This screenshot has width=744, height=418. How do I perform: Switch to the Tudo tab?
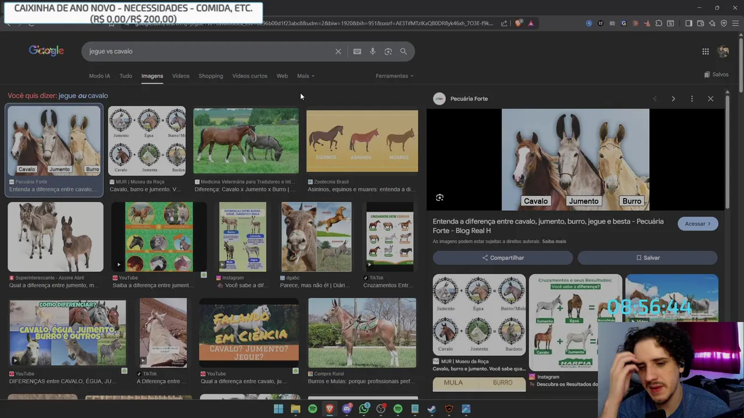coord(126,75)
